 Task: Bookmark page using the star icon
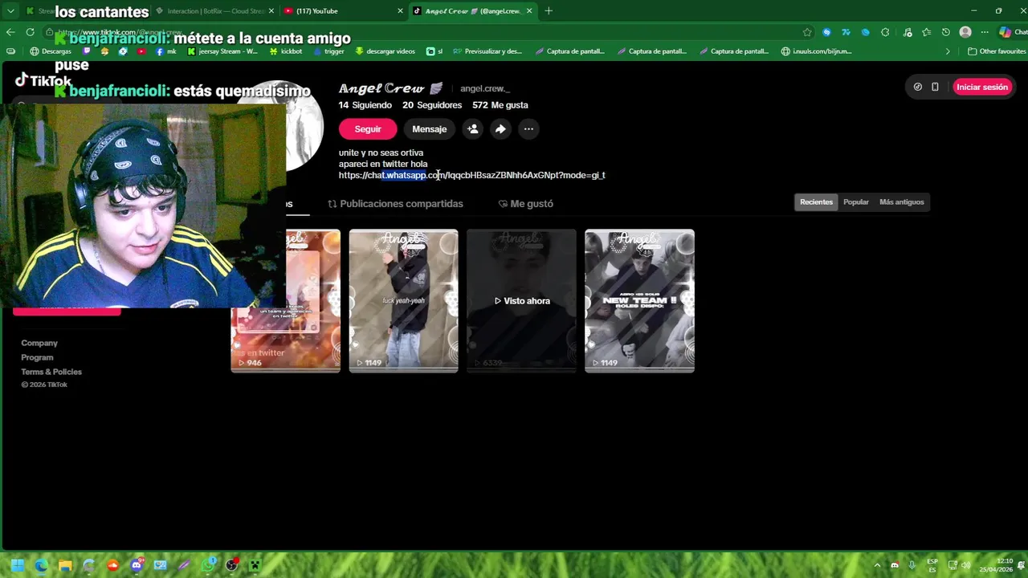pyautogui.click(x=807, y=32)
